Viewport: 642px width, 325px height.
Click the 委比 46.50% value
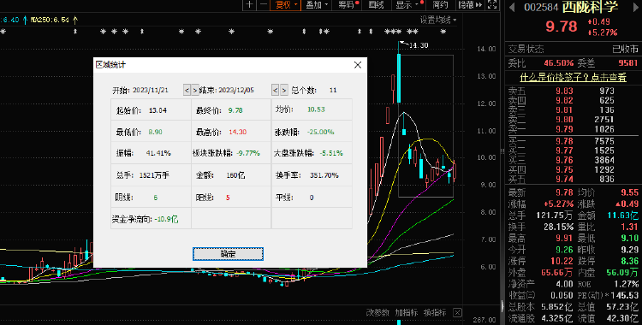click(558, 63)
